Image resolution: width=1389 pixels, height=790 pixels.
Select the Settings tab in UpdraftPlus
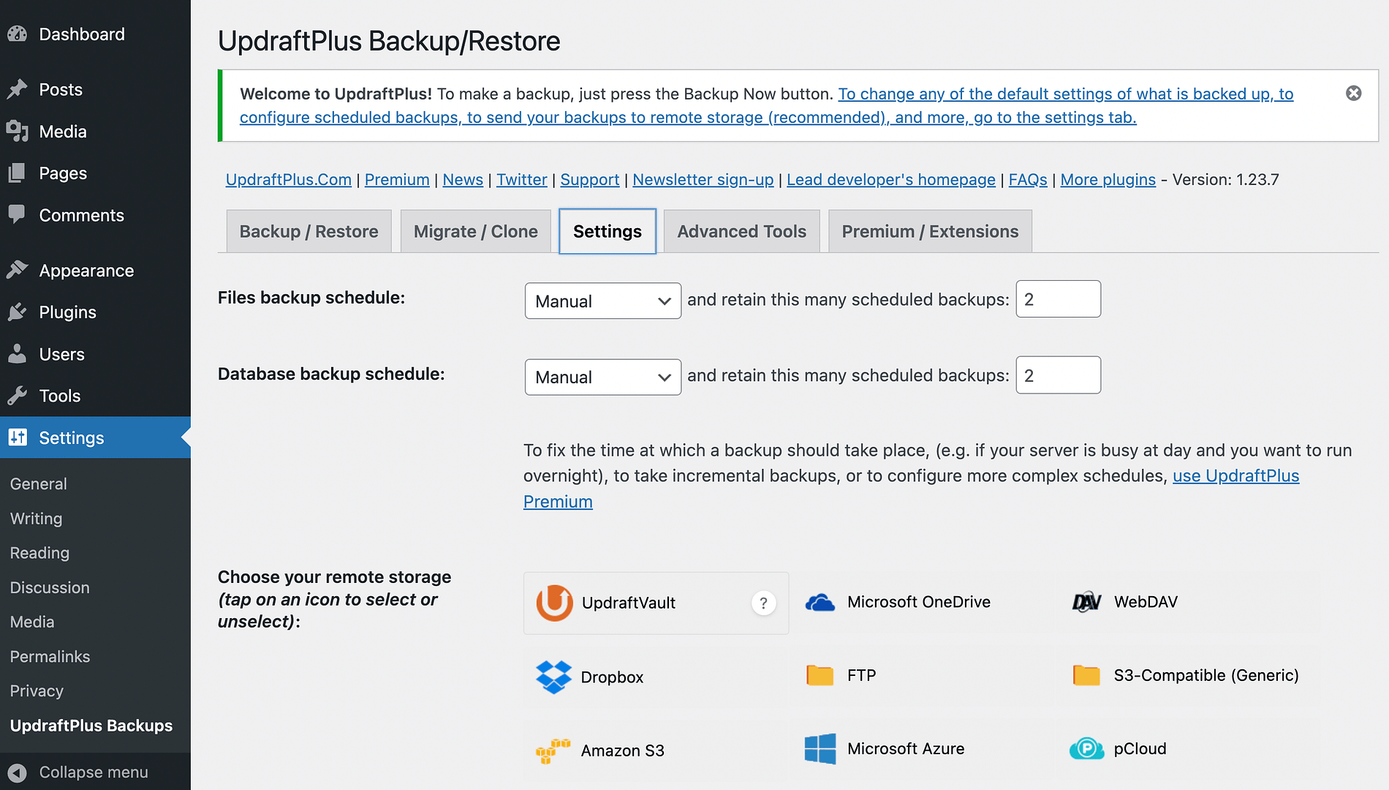(x=608, y=231)
